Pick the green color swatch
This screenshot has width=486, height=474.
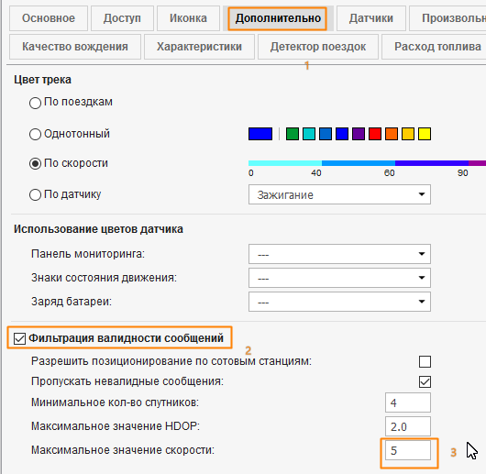coord(293,134)
